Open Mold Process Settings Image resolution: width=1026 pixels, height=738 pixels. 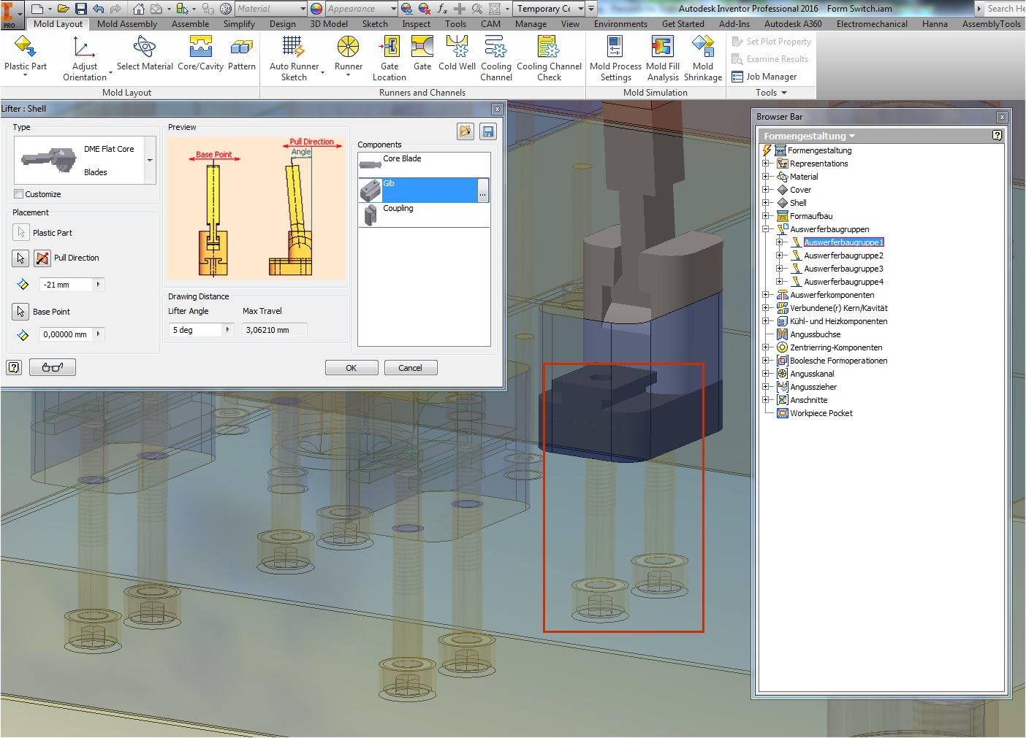615,56
